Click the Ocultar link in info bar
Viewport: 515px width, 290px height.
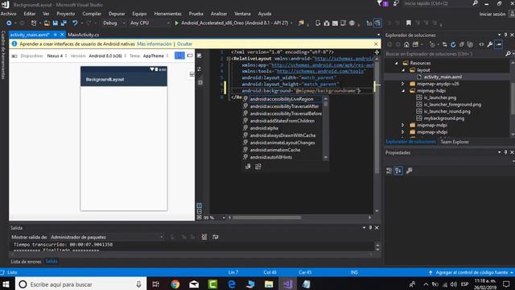184,43
